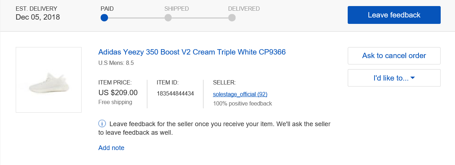Click the blue PAID progress dot
Screen dimensions: 455x165
point(104,18)
